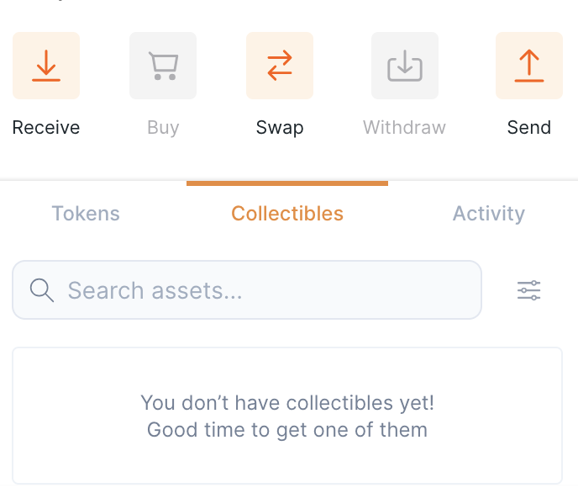Click "You don't have collectibles yet!" text

pyautogui.click(x=287, y=402)
